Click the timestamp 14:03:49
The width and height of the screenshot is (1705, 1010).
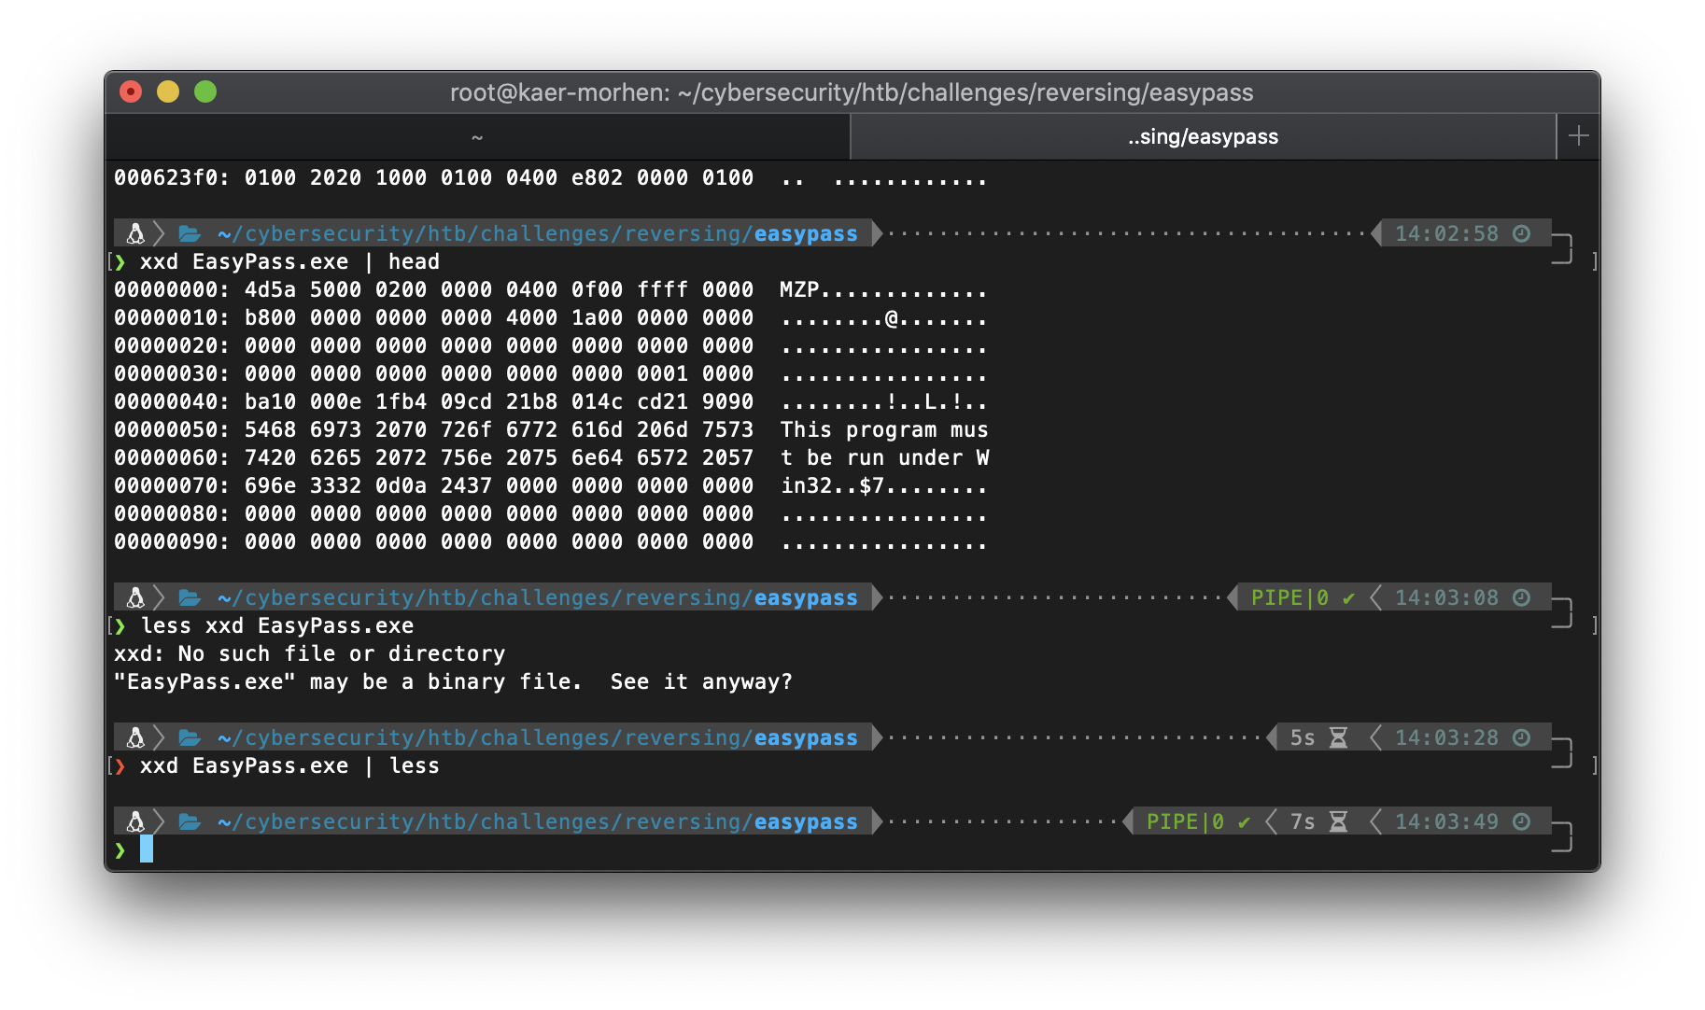tap(1446, 821)
